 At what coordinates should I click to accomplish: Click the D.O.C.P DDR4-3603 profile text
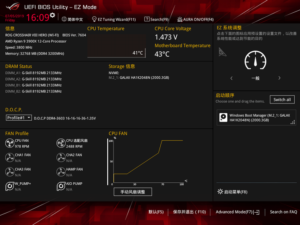click(x=65, y=118)
